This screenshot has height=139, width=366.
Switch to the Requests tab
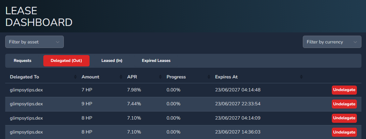click(22, 61)
